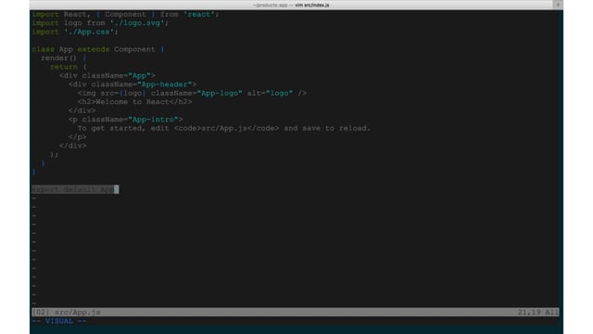Screen dimensions: 593x334
Task: Click the highlighted 'export default App' line
Action: [75, 189]
